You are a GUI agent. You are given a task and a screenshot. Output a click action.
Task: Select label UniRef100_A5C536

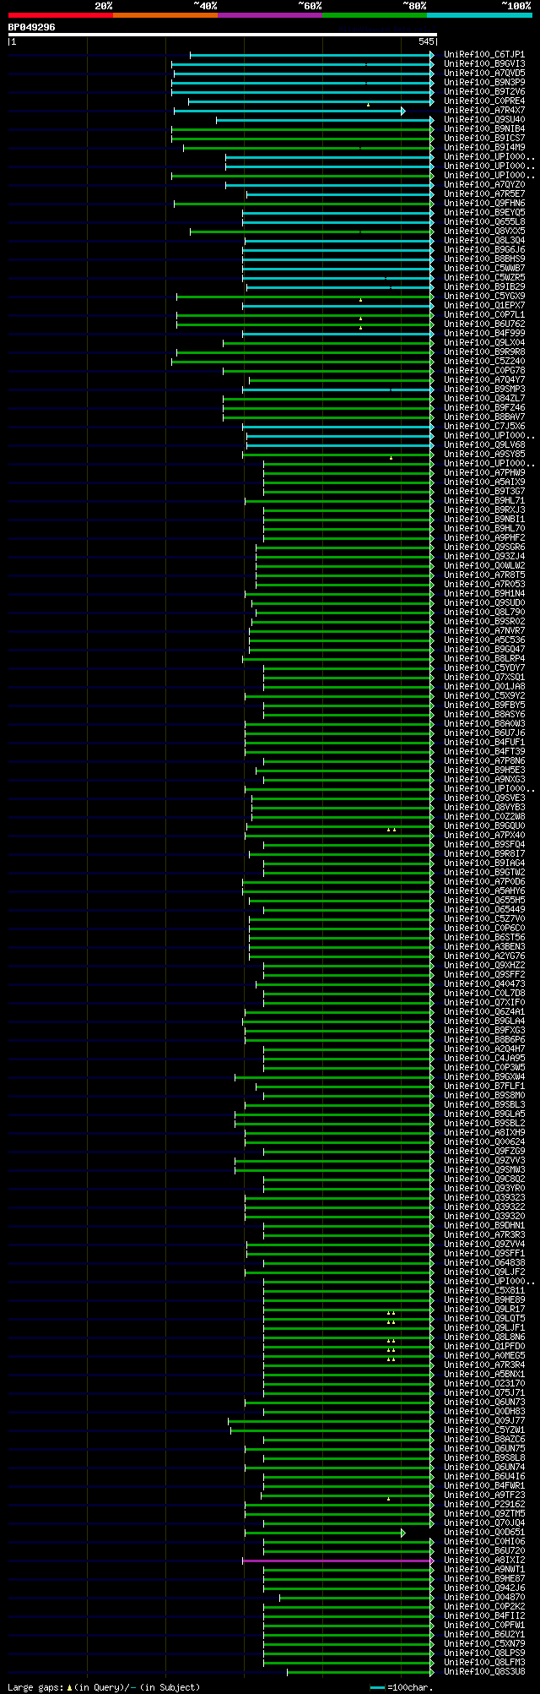tap(484, 640)
